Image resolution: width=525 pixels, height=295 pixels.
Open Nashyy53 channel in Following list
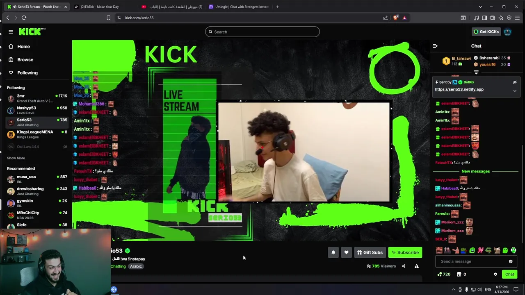pos(37,110)
